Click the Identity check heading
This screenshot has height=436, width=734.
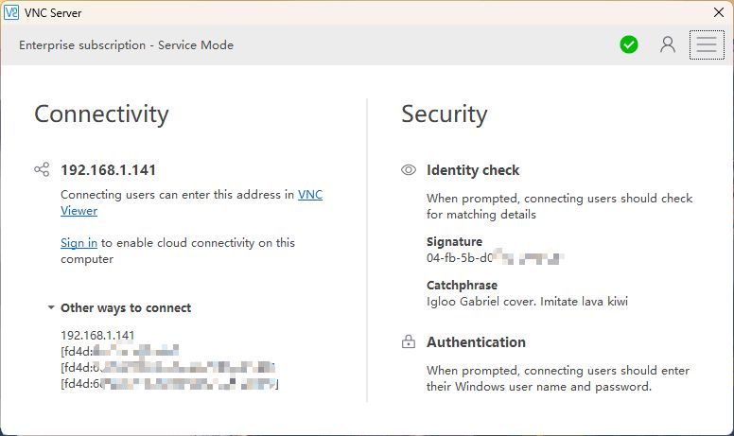pos(473,170)
